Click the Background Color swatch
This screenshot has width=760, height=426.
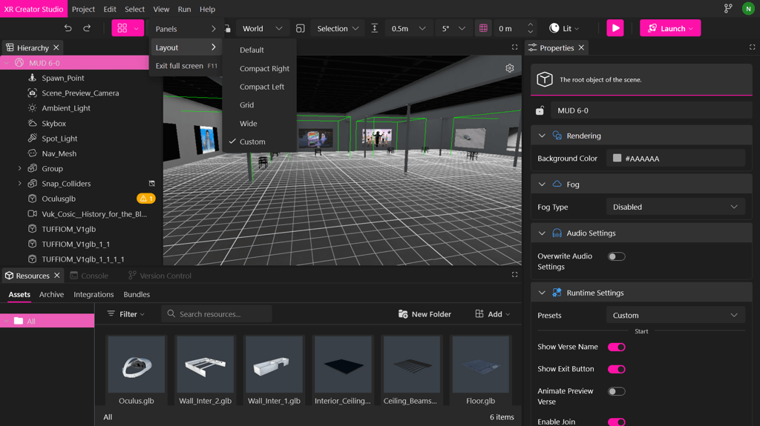pos(617,158)
